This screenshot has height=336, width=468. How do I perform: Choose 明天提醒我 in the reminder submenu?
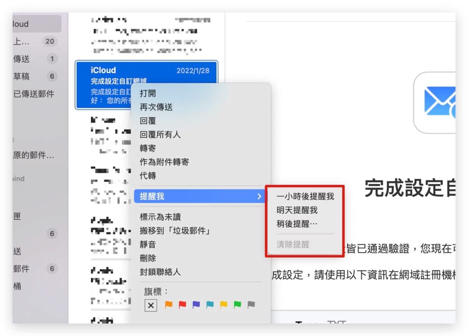pos(297,210)
